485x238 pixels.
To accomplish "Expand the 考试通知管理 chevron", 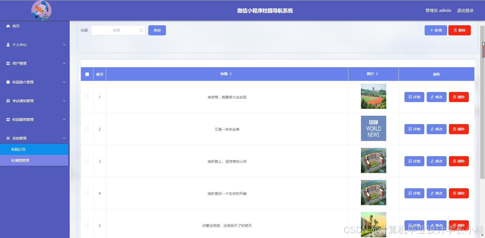I will coord(64,101).
